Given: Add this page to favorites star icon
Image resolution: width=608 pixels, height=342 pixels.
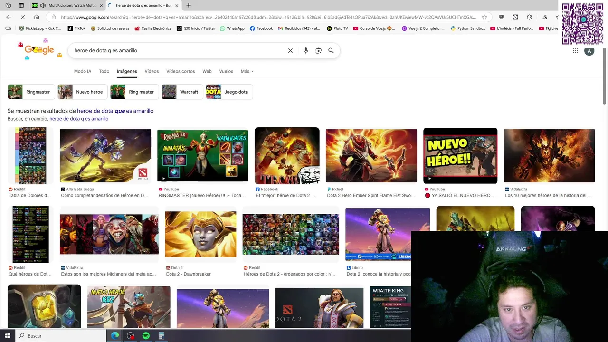Looking at the screenshot, I should (484, 17).
